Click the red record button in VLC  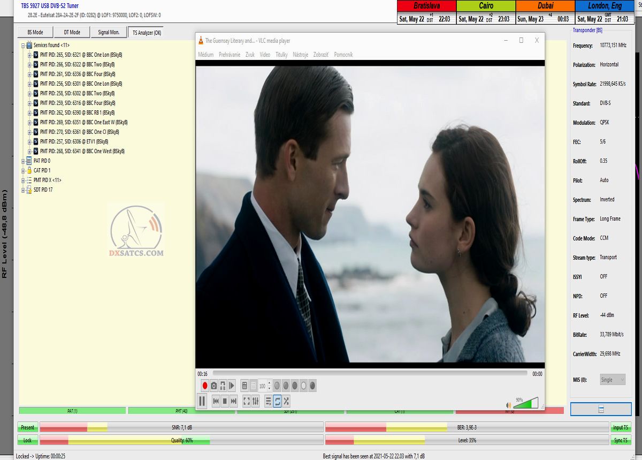tap(205, 386)
